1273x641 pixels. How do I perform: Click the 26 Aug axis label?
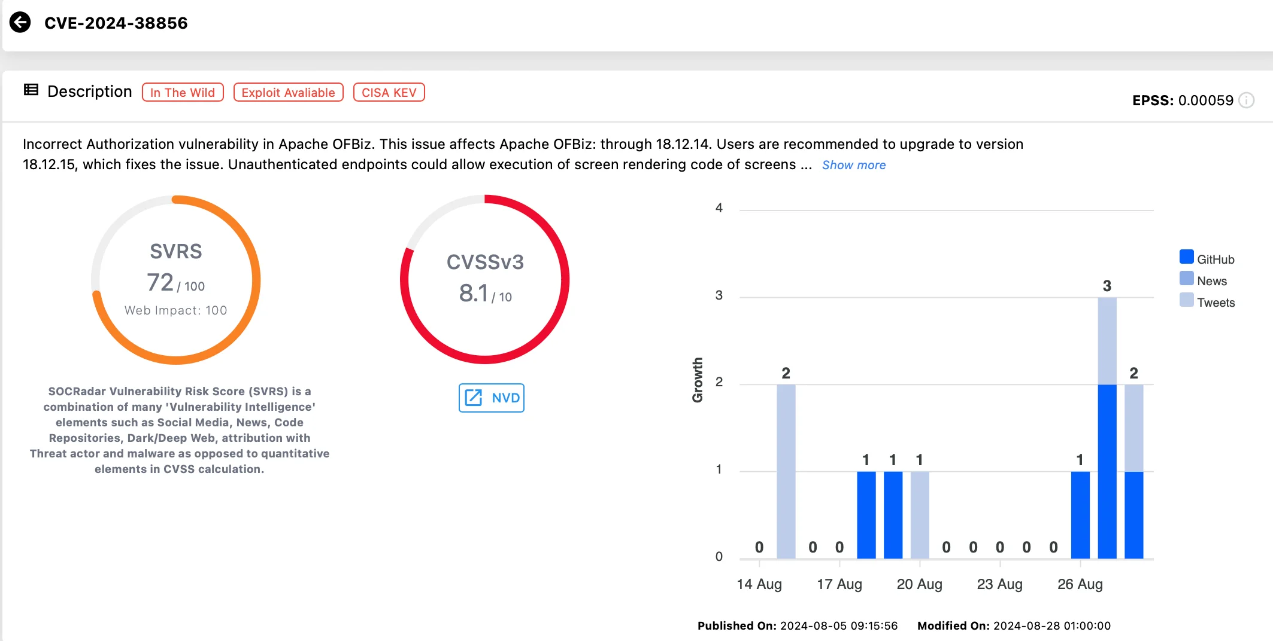pos(1080,584)
